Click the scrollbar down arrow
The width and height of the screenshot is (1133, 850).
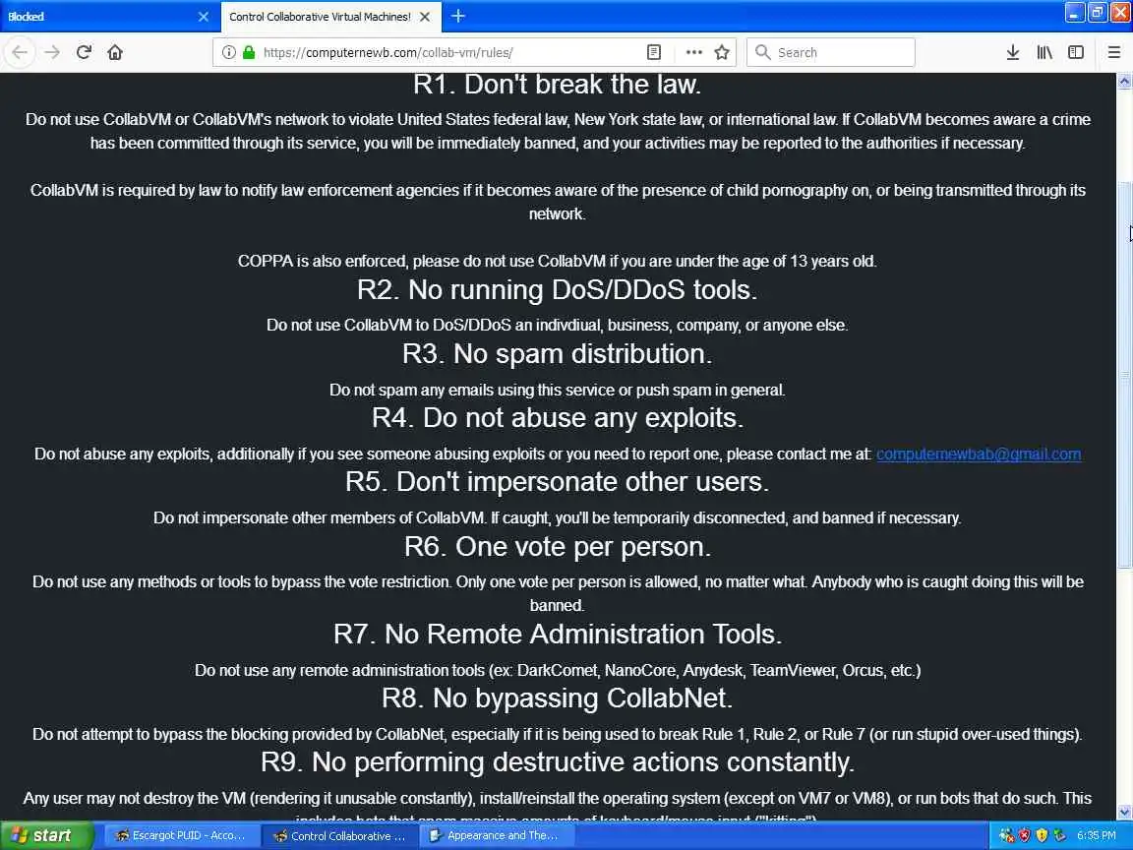pos(1124,813)
